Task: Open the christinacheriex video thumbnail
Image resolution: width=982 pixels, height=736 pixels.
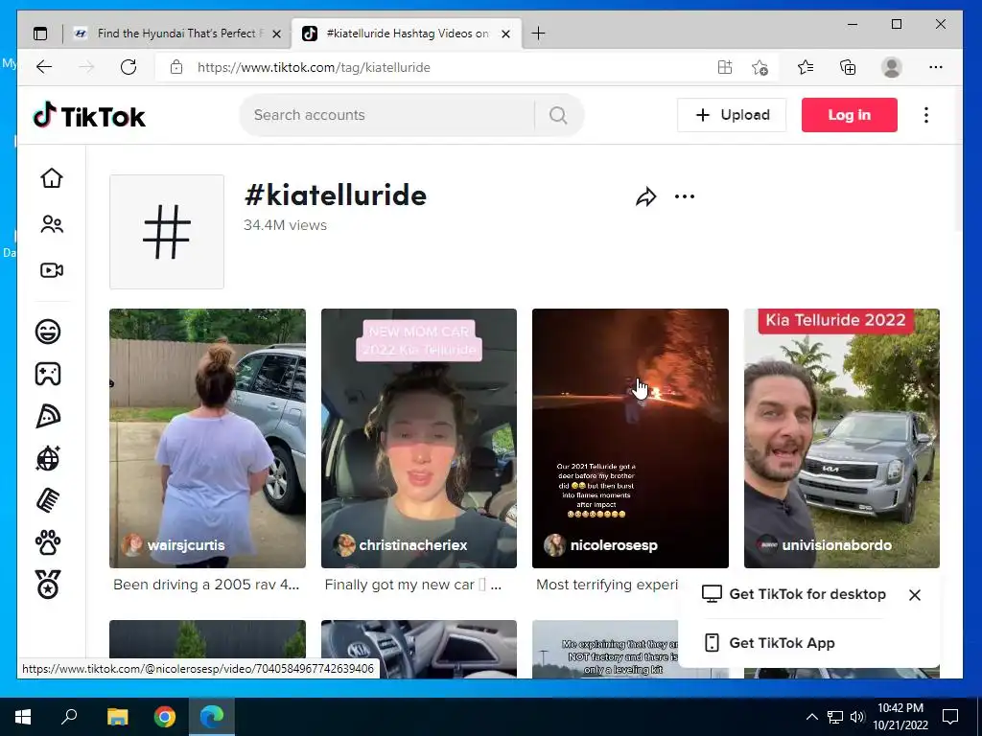Action: tap(419, 438)
